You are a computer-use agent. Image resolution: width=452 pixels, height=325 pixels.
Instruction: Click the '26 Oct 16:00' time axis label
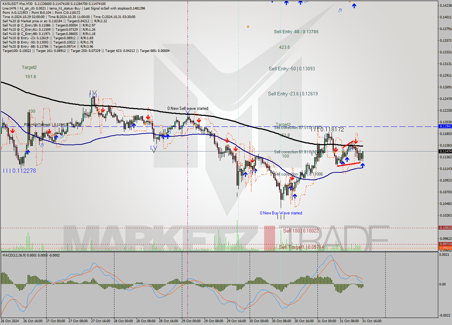[33, 321]
